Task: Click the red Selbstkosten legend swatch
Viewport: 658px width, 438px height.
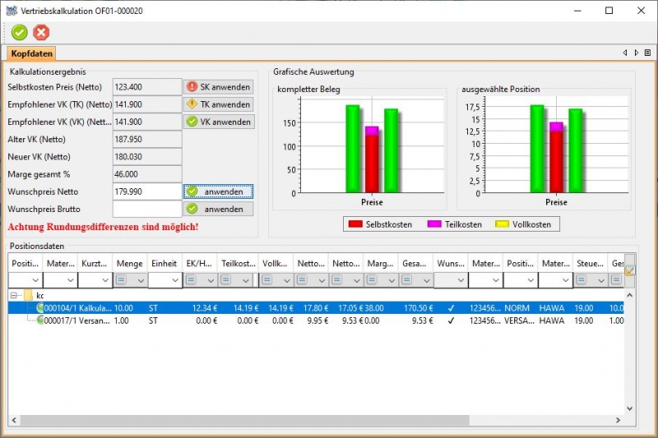Action: click(x=355, y=224)
